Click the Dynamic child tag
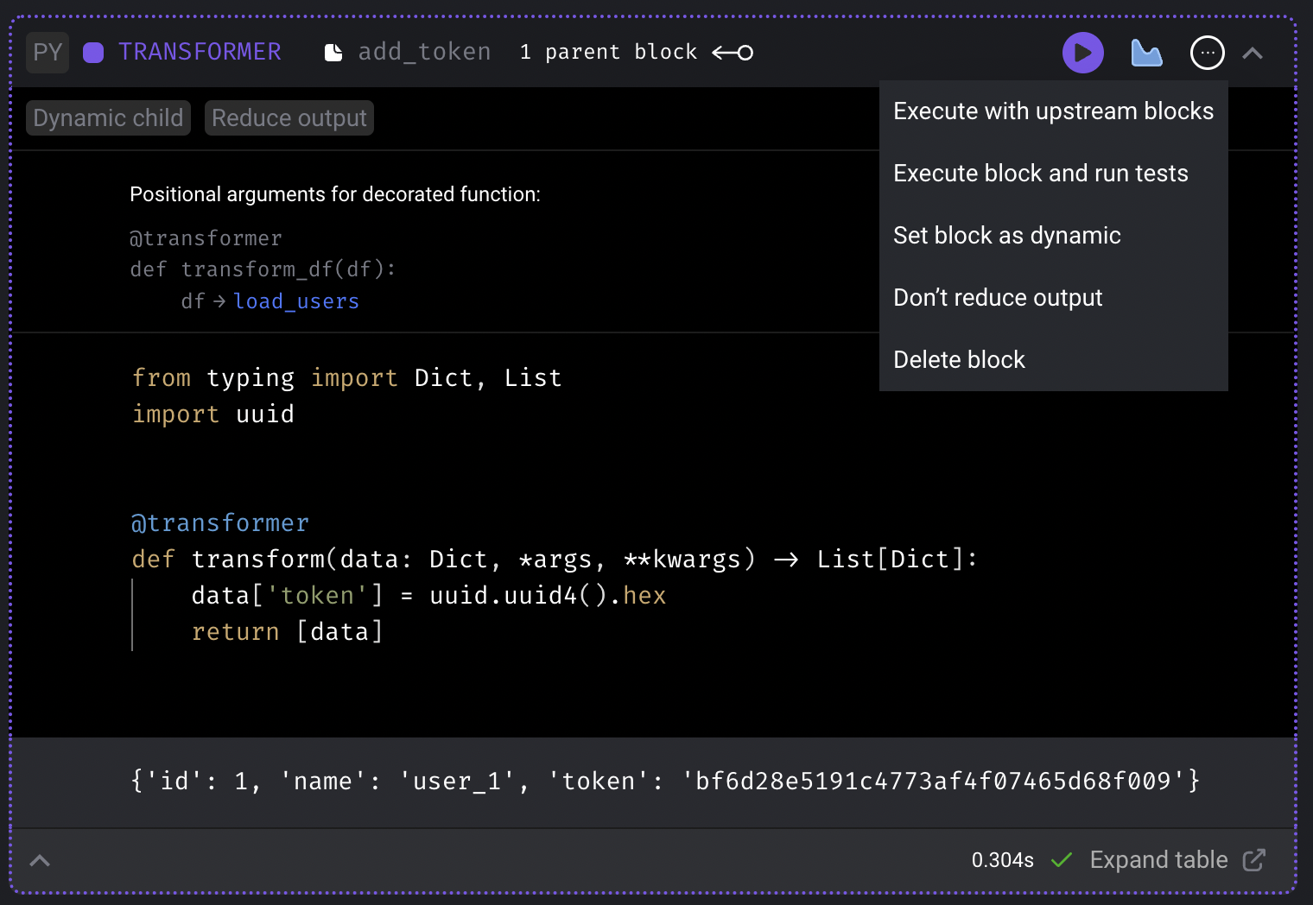The height and width of the screenshot is (905, 1313). [108, 117]
